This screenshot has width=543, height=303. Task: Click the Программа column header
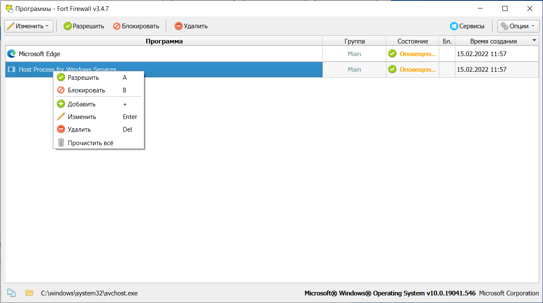[x=164, y=41]
